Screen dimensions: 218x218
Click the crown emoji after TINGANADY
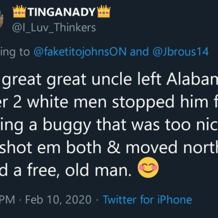pyautogui.click(x=104, y=11)
